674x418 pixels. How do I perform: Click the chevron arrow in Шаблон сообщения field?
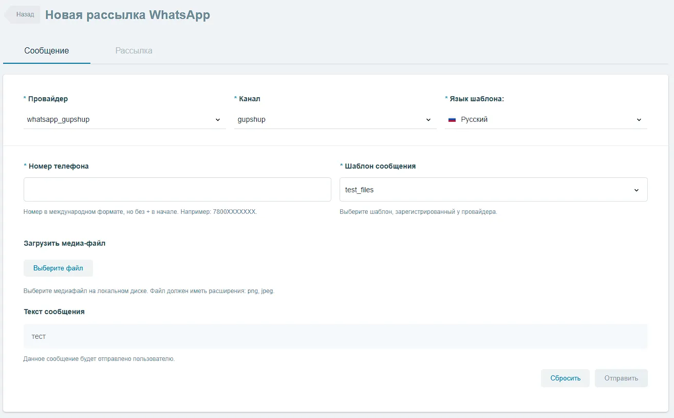(x=636, y=190)
